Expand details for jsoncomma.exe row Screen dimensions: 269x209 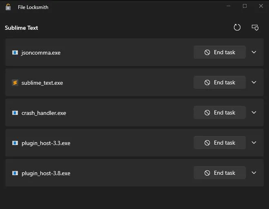[x=254, y=52]
